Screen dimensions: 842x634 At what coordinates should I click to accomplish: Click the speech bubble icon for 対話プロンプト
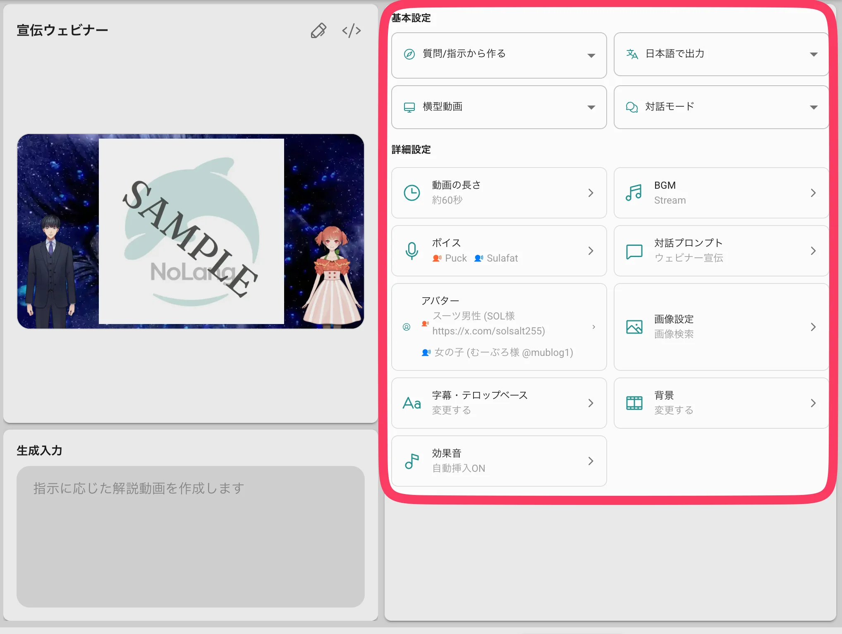634,251
